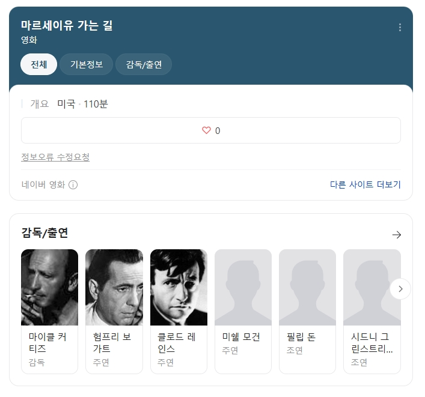Open the 클로드 레인스 photo

179,287
